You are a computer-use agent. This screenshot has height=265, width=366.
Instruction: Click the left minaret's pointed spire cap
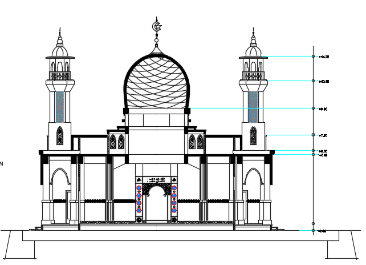(60, 40)
